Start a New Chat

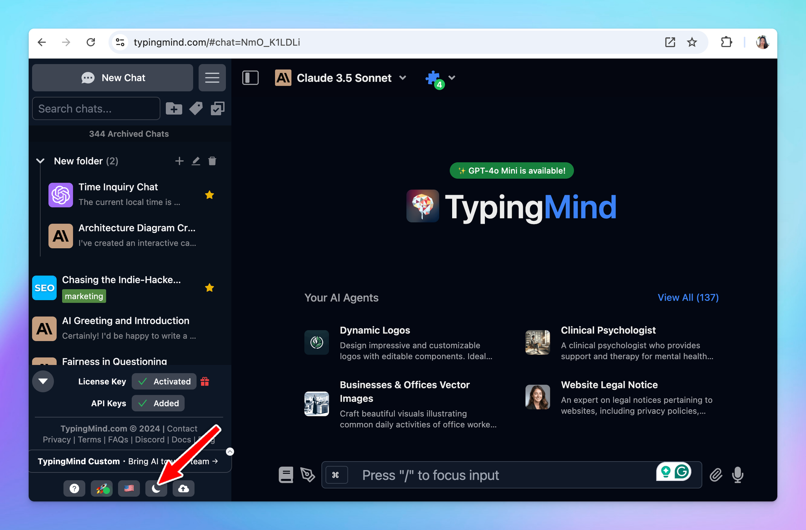point(113,78)
